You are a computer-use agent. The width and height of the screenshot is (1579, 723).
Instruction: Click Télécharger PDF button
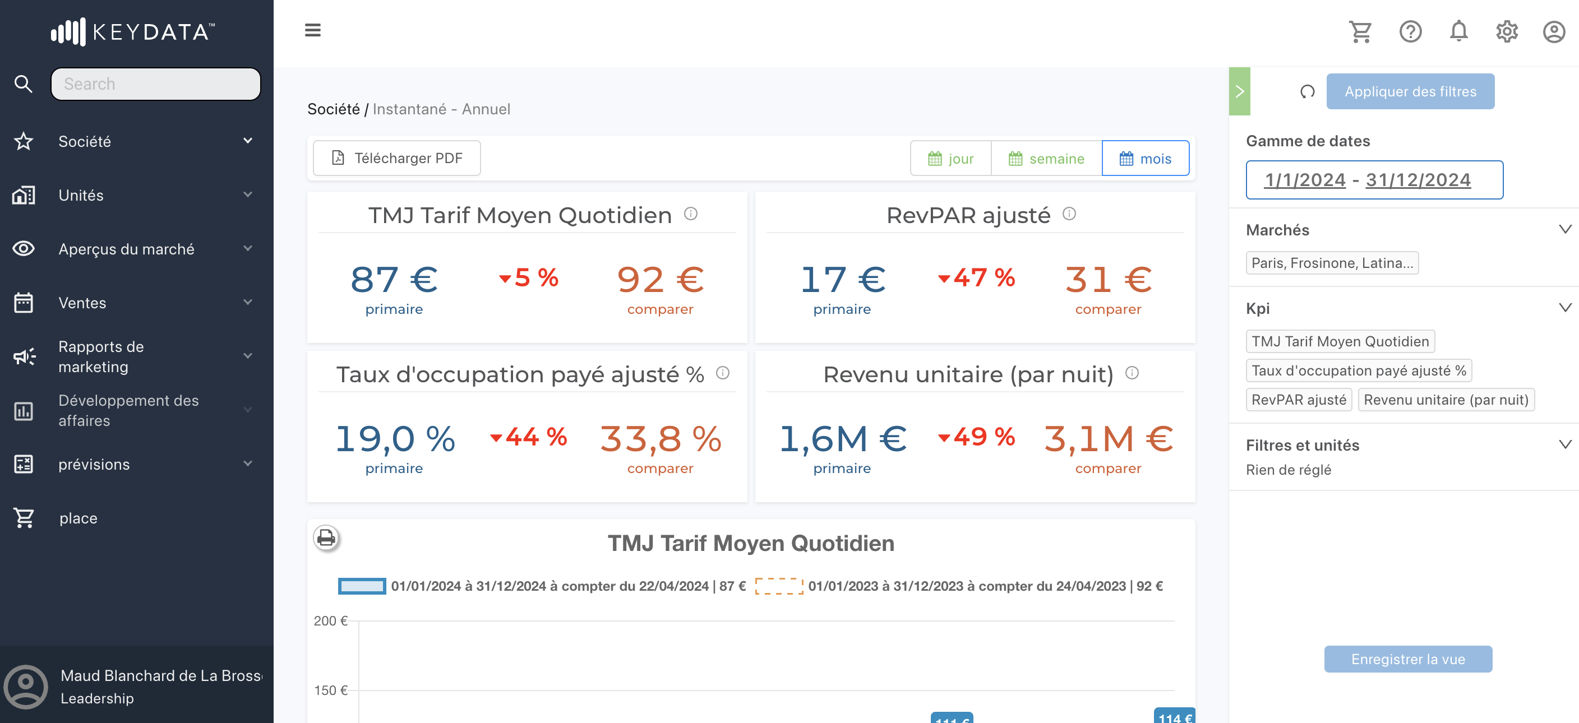point(396,159)
